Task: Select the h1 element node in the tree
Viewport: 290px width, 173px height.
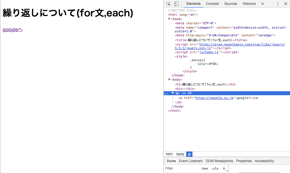Action: click(205, 84)
